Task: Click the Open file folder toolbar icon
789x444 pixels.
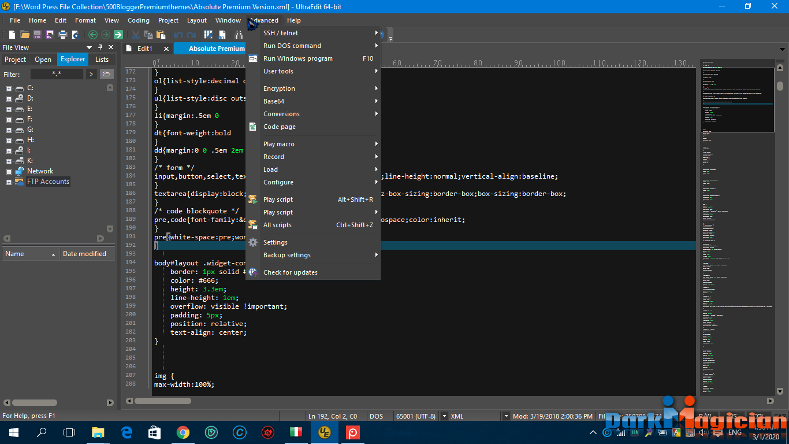Action: click(25, 35)
